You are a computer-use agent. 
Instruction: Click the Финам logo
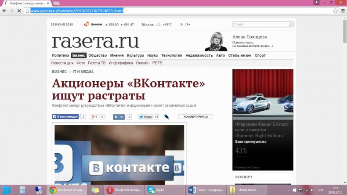(x=93, y=24)
